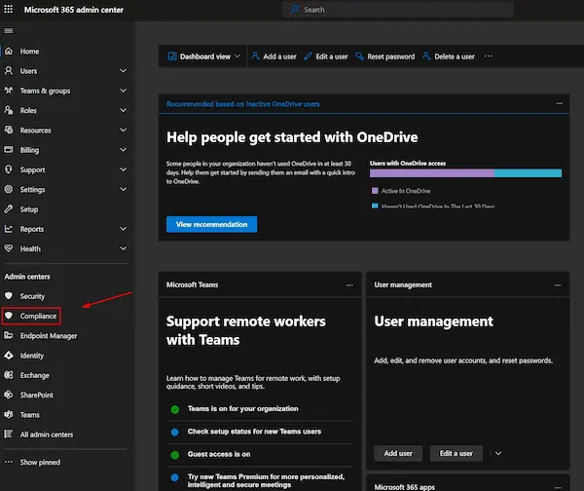Click the Reports chart icon
The height and width of the screenshot is (491, 584).
[x=9, y=229]
